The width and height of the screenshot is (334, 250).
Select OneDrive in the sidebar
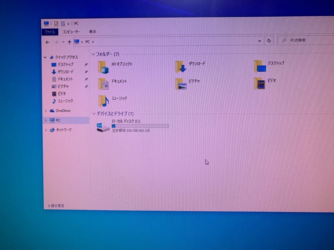pyautogui.click(x=60, y=111)
